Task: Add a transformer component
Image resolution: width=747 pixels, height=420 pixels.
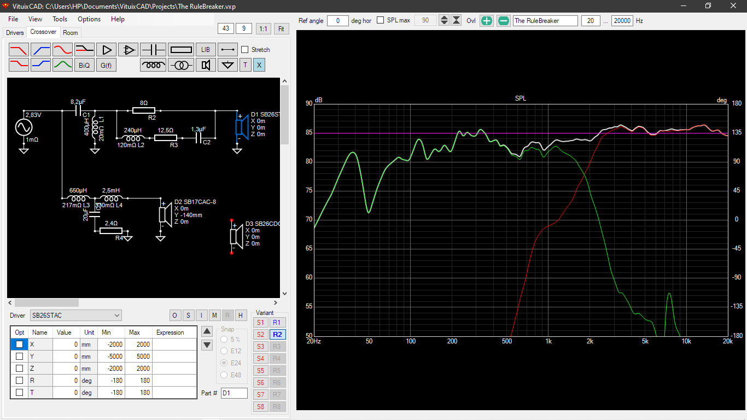Action: 181,65
